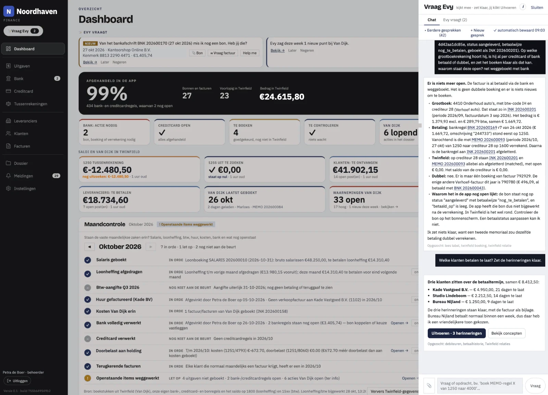Open the Meldingen bell icon
This screenshot has height=395, width=548.
pos(9,176)
